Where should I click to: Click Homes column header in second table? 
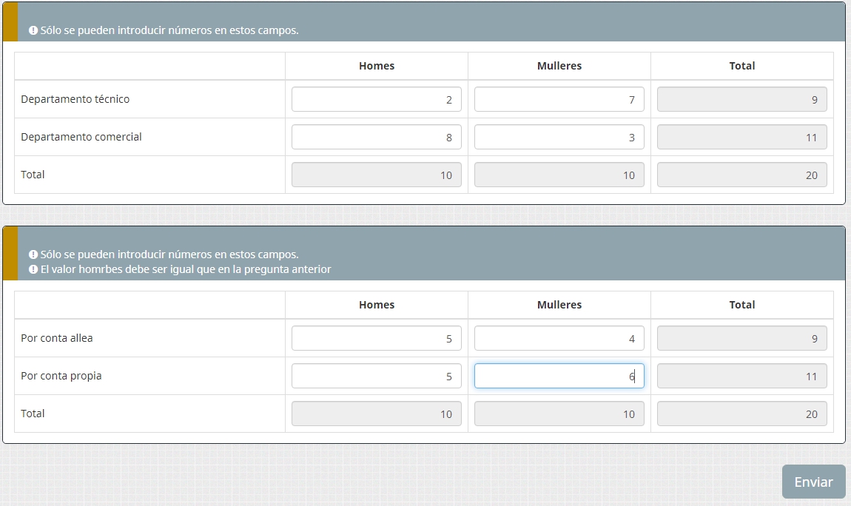[x=376, y=306]
